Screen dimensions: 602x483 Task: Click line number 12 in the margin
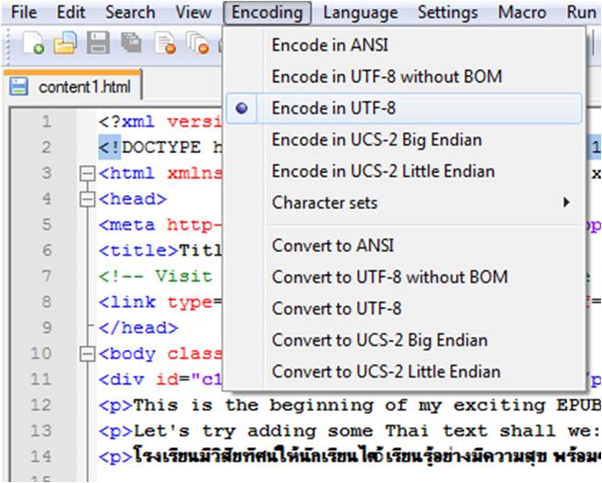(40, 405)
